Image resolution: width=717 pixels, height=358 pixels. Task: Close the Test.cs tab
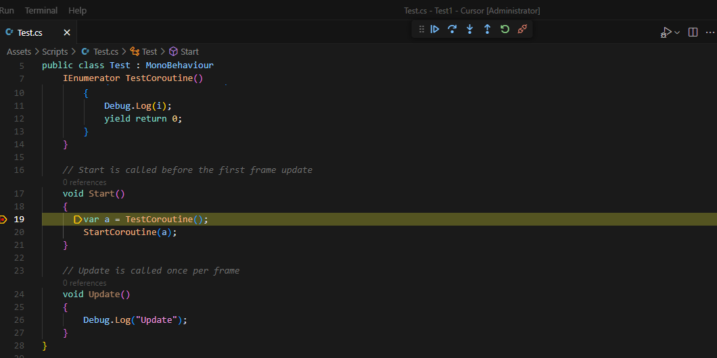(67, 32)
